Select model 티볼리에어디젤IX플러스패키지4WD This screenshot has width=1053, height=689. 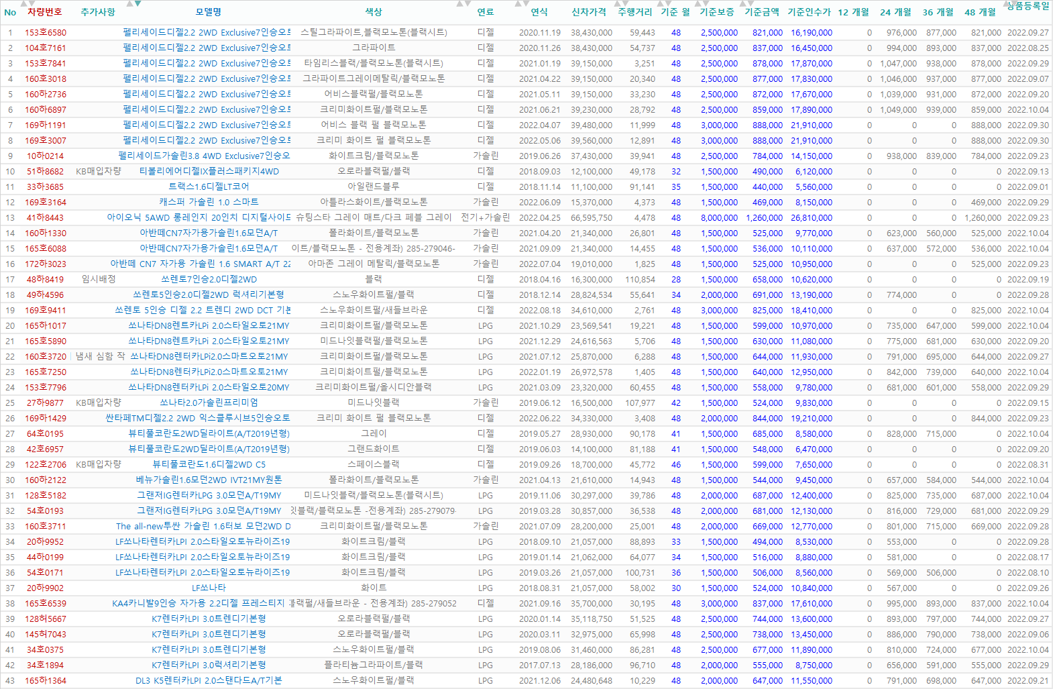209,171
